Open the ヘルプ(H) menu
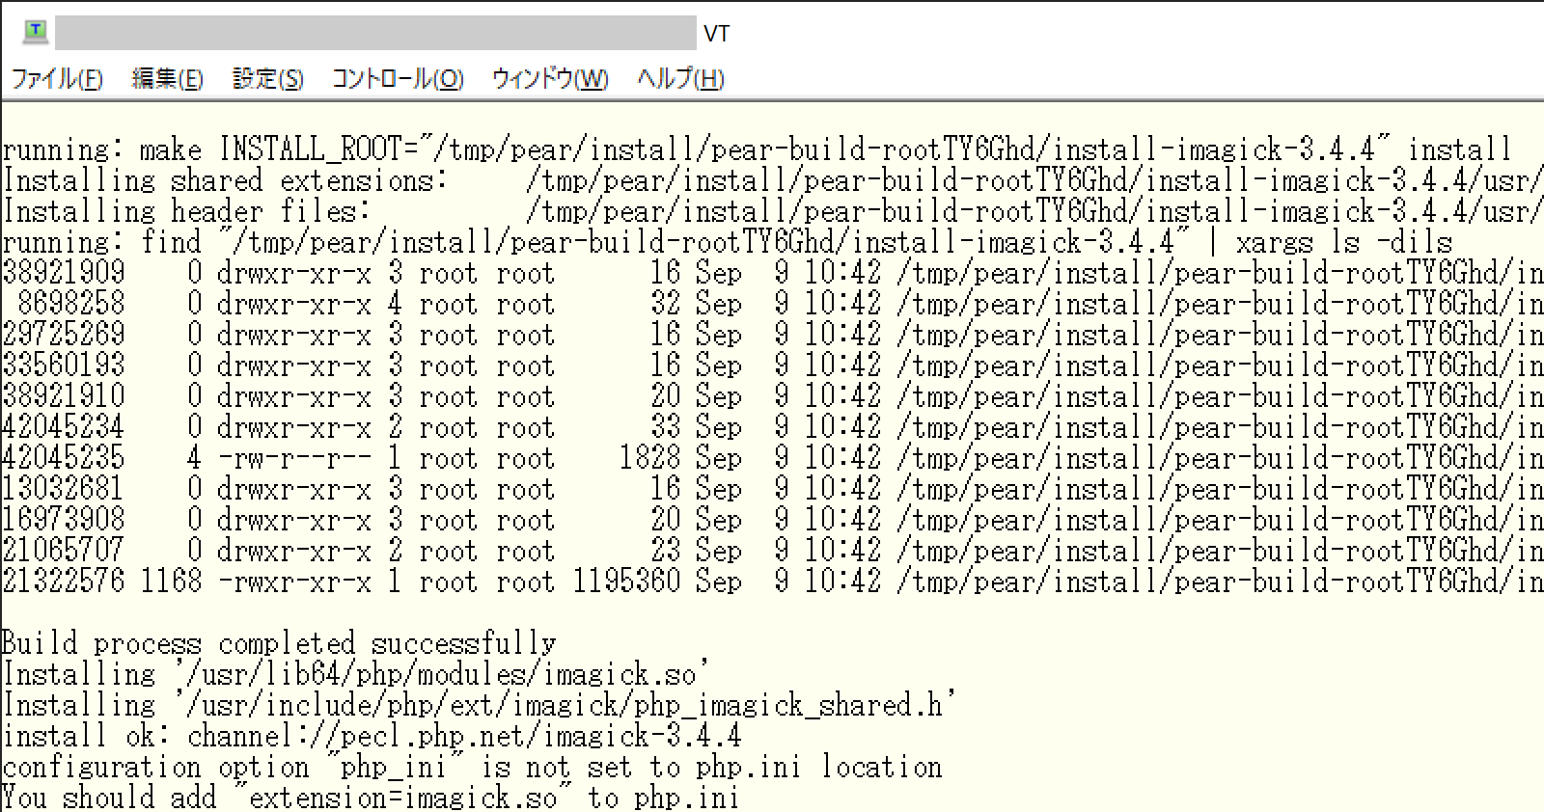This screenshot has height=812, width=1544. pyautogui.click(x=680, y=79)
